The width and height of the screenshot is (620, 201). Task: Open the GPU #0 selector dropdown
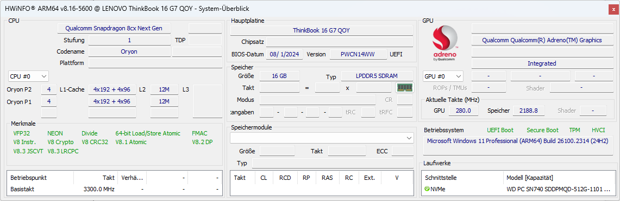pyautogui.click(x=443, y=76)
